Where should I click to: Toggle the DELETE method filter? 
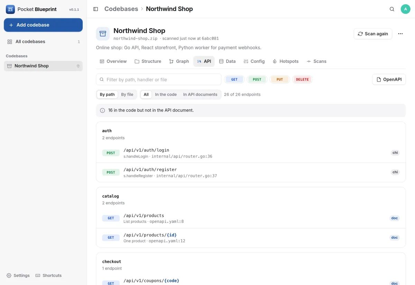[302, 79]
